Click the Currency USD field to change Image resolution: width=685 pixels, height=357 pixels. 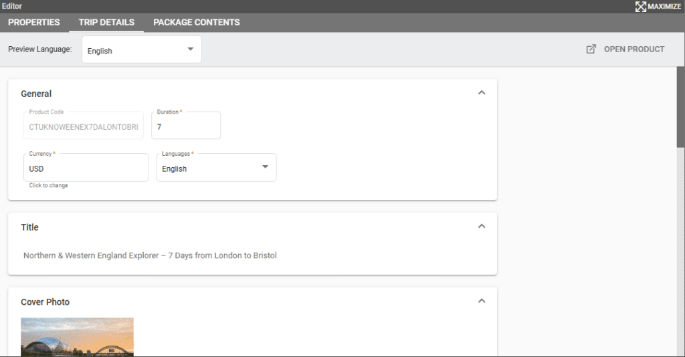[86, 168]
